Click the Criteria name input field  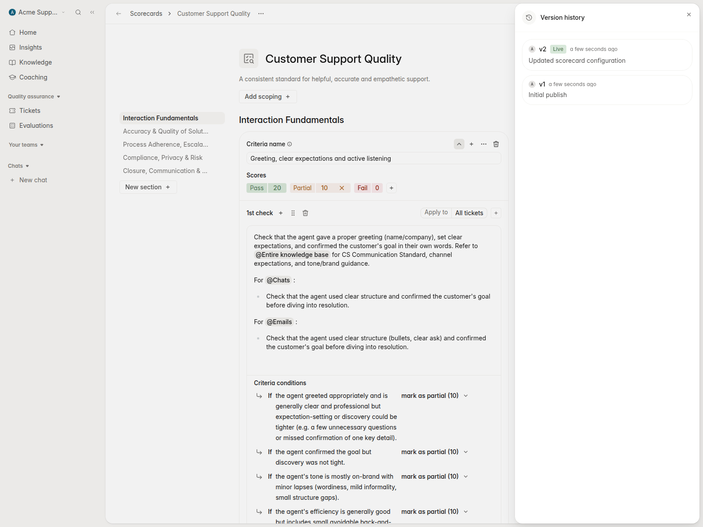(x=374, y=159)
